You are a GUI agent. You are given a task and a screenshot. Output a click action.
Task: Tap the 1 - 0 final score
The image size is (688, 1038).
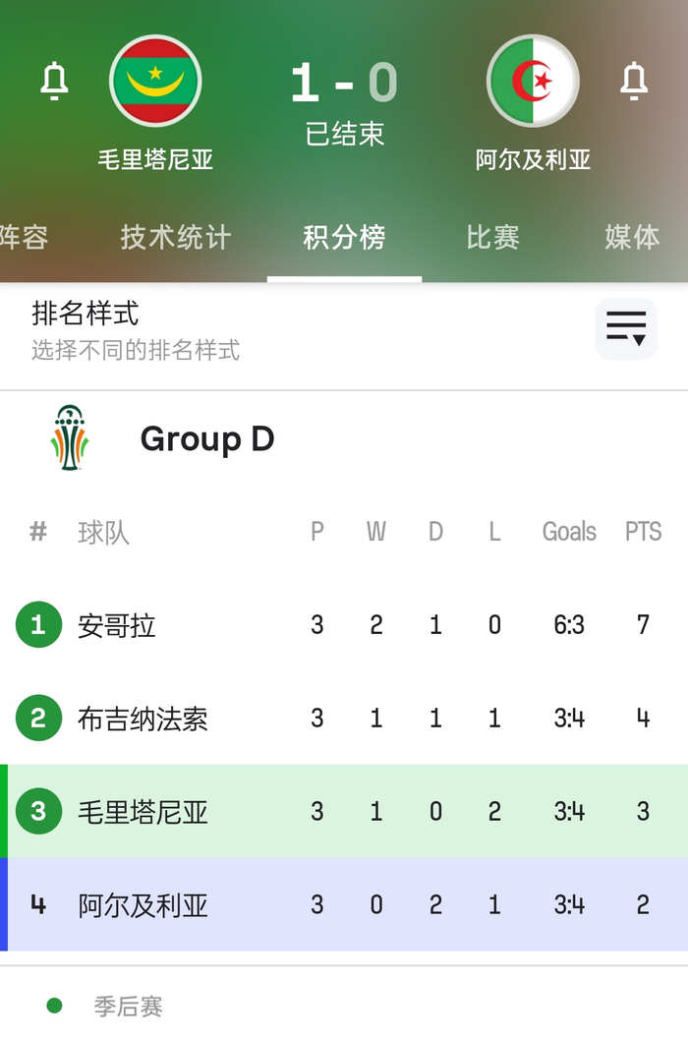(x=344, y=84)
